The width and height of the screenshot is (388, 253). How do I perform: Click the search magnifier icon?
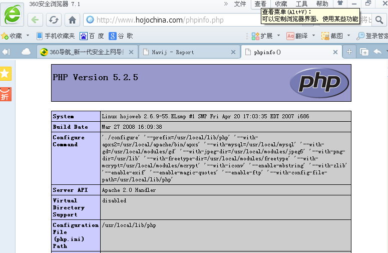[x=379, y=20]
